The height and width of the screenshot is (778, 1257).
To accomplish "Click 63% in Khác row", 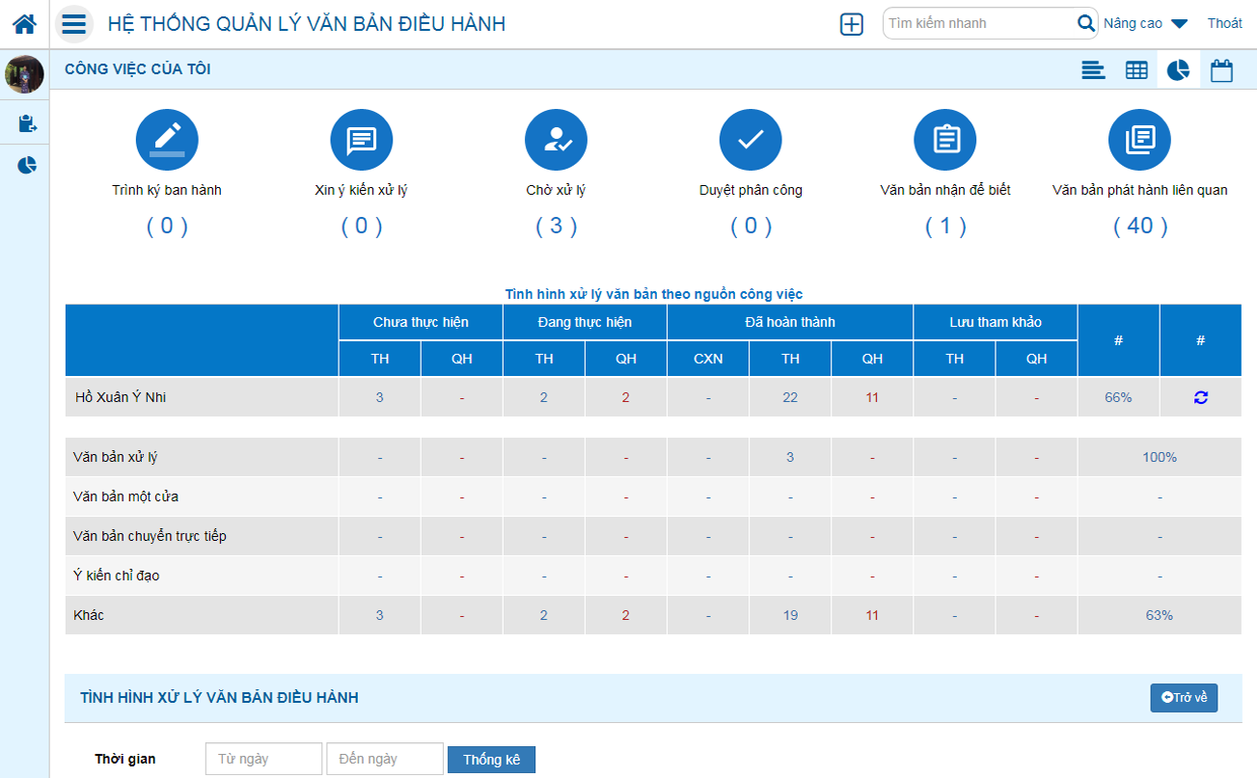I will point(1160,615).
